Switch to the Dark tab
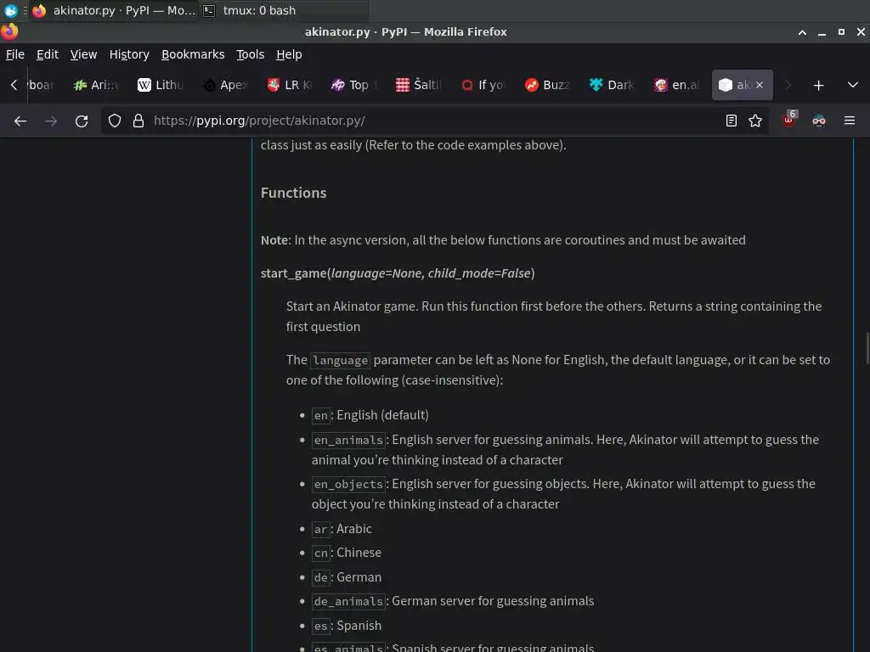Image resolution: width=870 pixels, height=652 pixels. click(613, 85)
